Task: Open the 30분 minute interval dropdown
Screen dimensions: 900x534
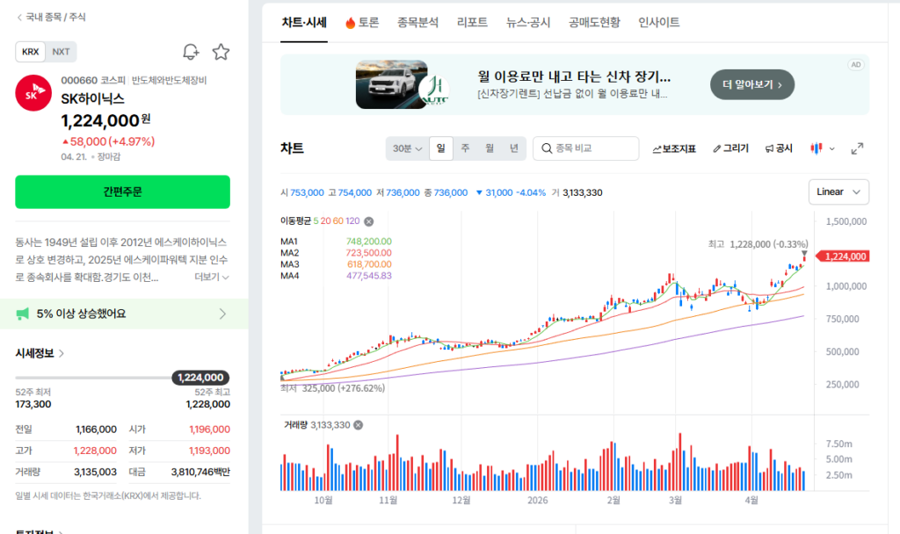Action: click(x=407, y=148)
